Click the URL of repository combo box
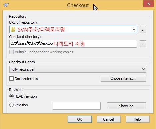The height and width of the screenshot is (129, 156). (x=73, y=29)
